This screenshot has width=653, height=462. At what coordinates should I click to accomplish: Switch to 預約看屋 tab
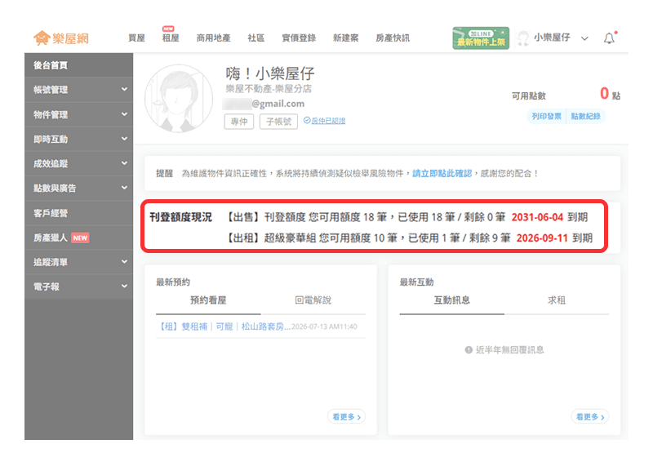(x=208, y=300)
